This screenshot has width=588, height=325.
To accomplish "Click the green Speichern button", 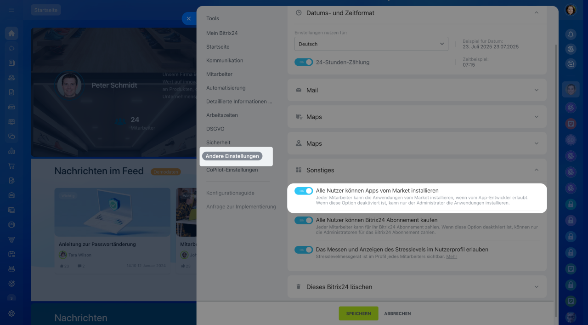I will pyautogui.click(x=358, y=314).
